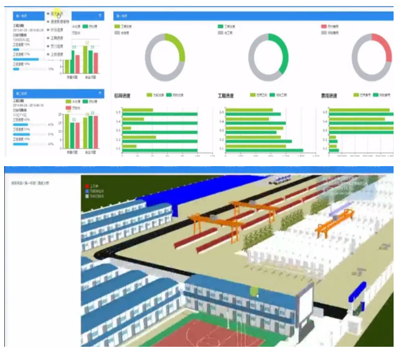The image size is (396, 348).
Task: Select the highlighted first entry in the dropdown menu
Action: 57,14
